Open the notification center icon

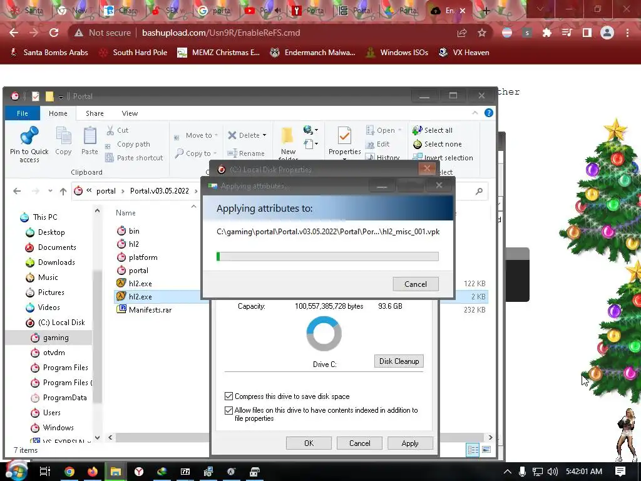coord(620,472)
